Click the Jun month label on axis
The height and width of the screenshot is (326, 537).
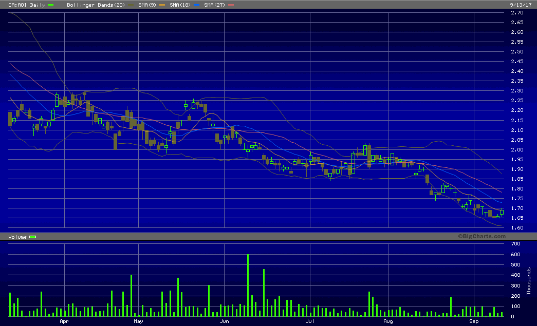pos(225,321)
